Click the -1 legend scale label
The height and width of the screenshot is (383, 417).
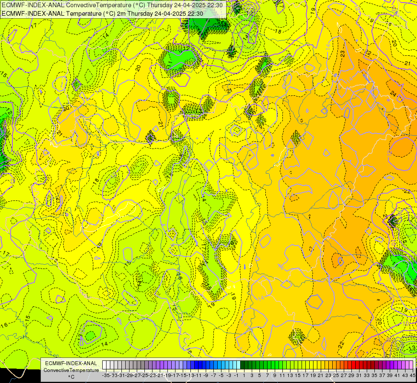click(236, 376)
